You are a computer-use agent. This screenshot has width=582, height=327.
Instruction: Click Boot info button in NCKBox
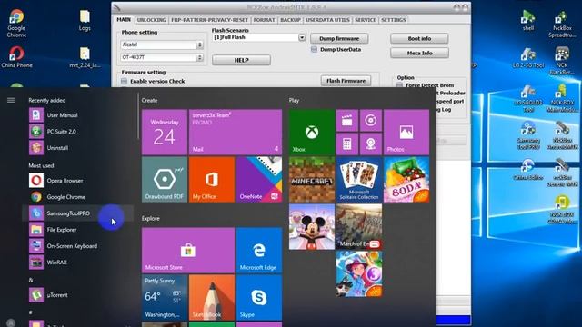(419, 38)
